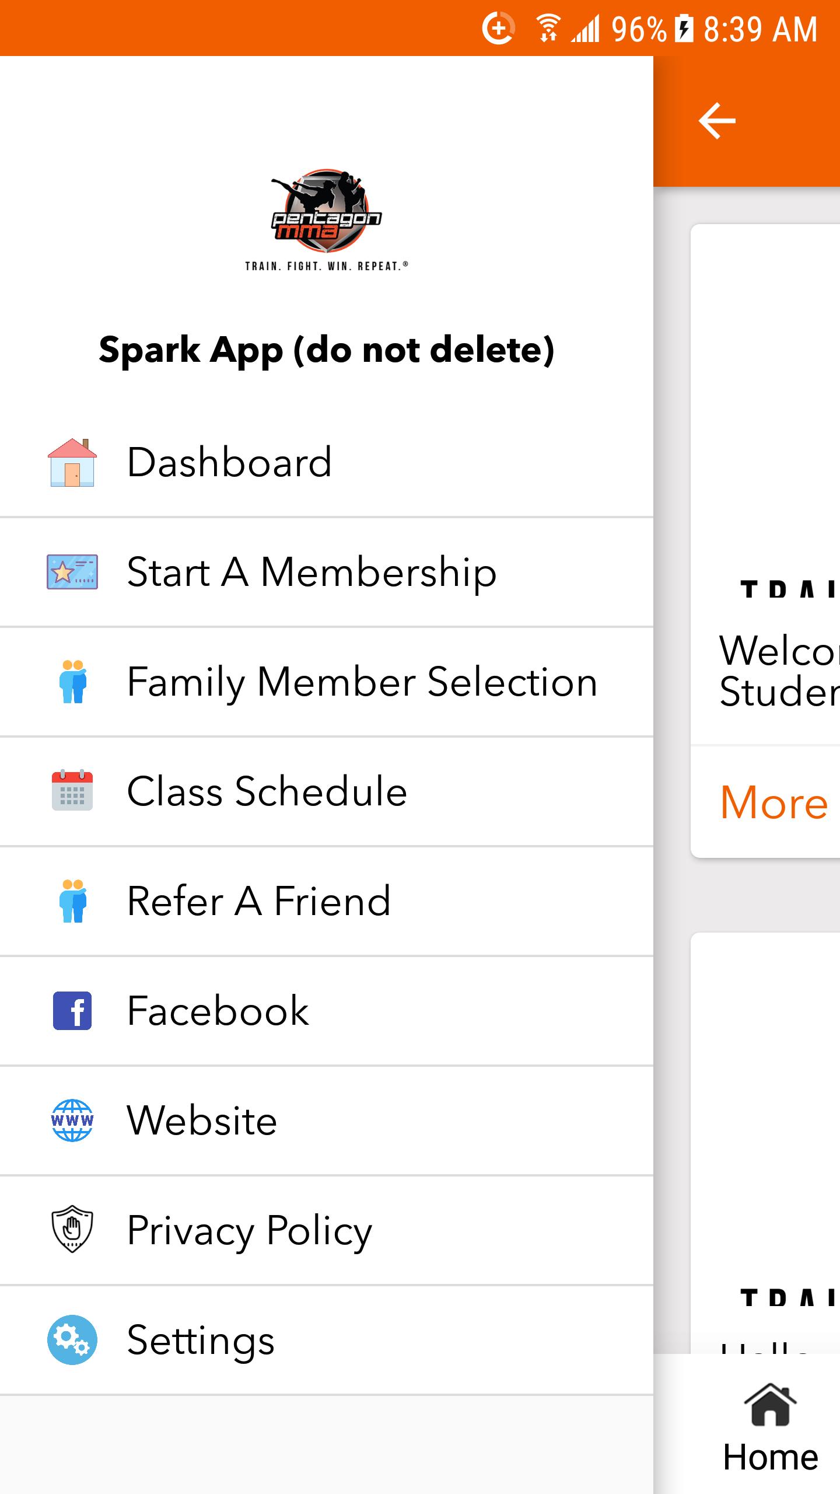The width and height of the screenshot is (840, 1494).
Task: Tap the Website globe icon
Action: tap(72, 1120)
